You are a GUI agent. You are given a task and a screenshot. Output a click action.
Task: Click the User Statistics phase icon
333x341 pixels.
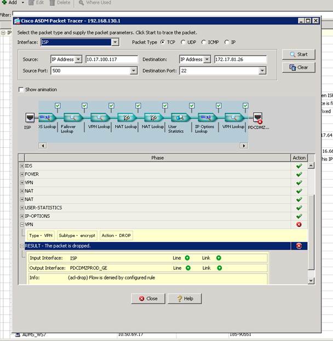180,118
